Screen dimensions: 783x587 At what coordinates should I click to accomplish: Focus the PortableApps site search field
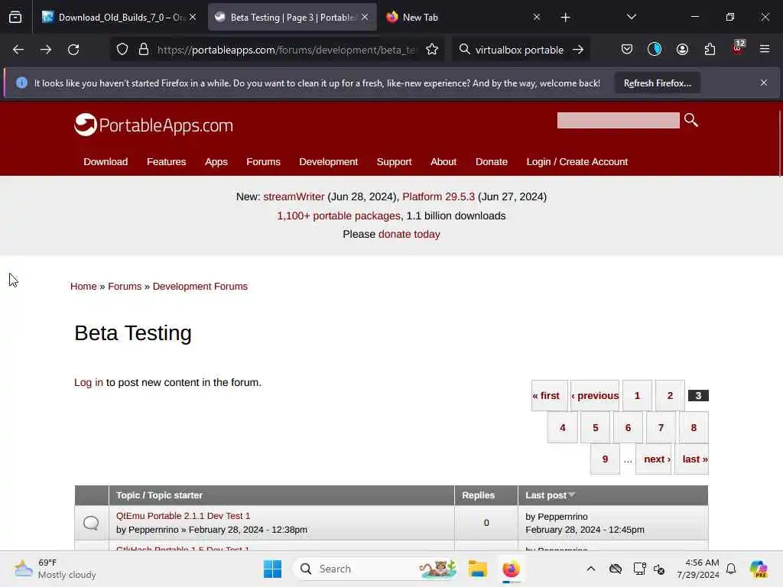618,120
